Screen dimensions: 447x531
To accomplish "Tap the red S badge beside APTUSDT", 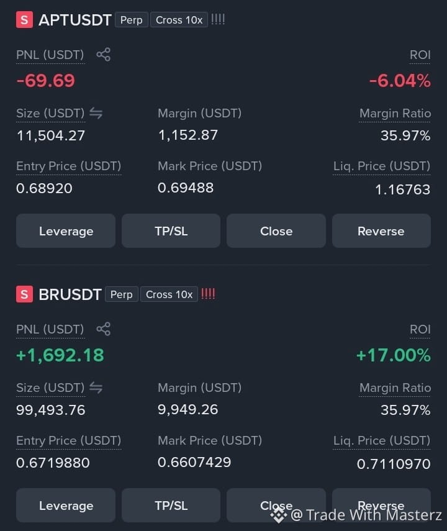I will tap(24, 20).
